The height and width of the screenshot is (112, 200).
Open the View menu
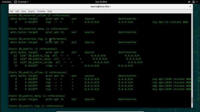(x=24, y=11)
